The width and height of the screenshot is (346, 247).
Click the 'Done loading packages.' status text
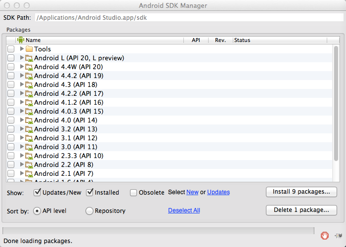click(38, 241)
